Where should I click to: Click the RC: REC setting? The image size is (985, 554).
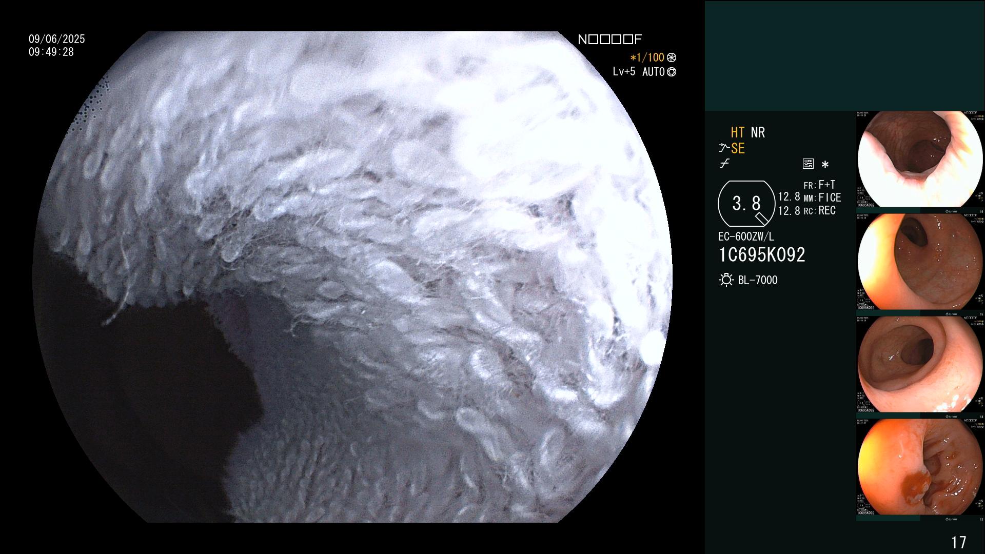[819, 210]
